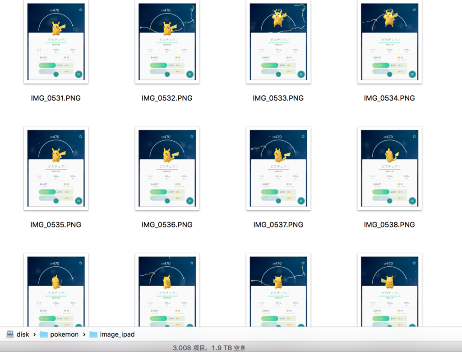
Task: Click the IMG_0534.PNG file name
Action: point(389,98)
